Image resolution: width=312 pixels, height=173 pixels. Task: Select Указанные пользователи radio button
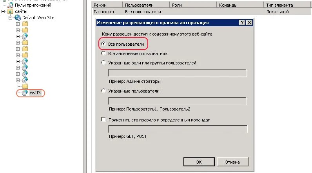click(103, 91)
